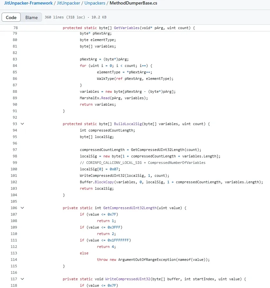
Task: Collapse the BuildLocalSig function at line 93
Action: 22,124
